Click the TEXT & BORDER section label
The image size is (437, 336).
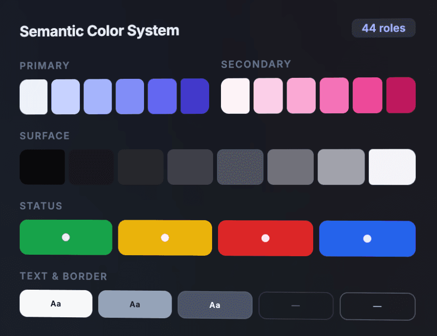pos(64,276)
